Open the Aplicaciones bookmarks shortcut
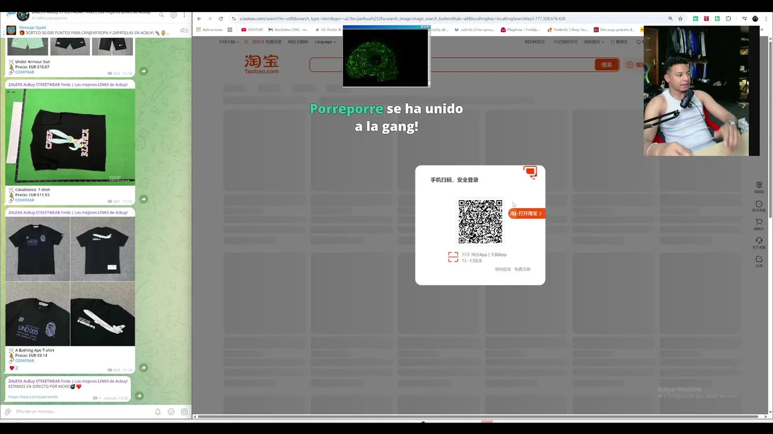Image resolution: width=773 pixels, height=434 pixels. (x=209, y=30)
